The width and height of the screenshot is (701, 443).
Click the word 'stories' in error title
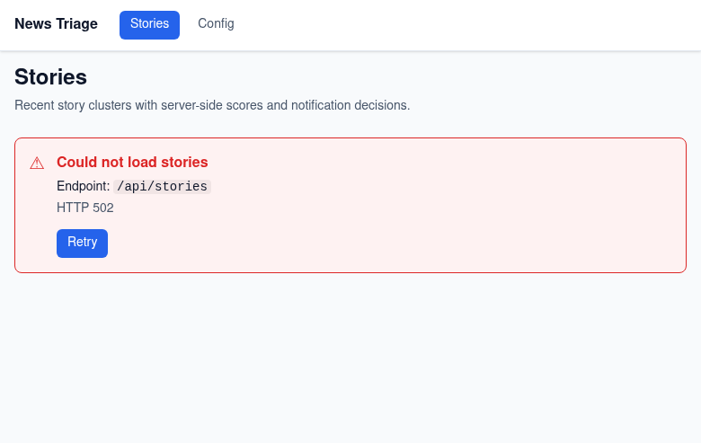(184, 163)
